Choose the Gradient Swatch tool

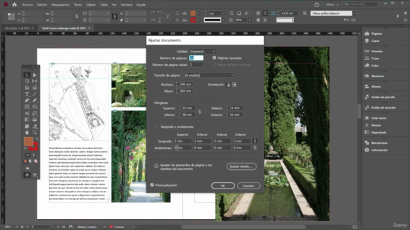27,119
